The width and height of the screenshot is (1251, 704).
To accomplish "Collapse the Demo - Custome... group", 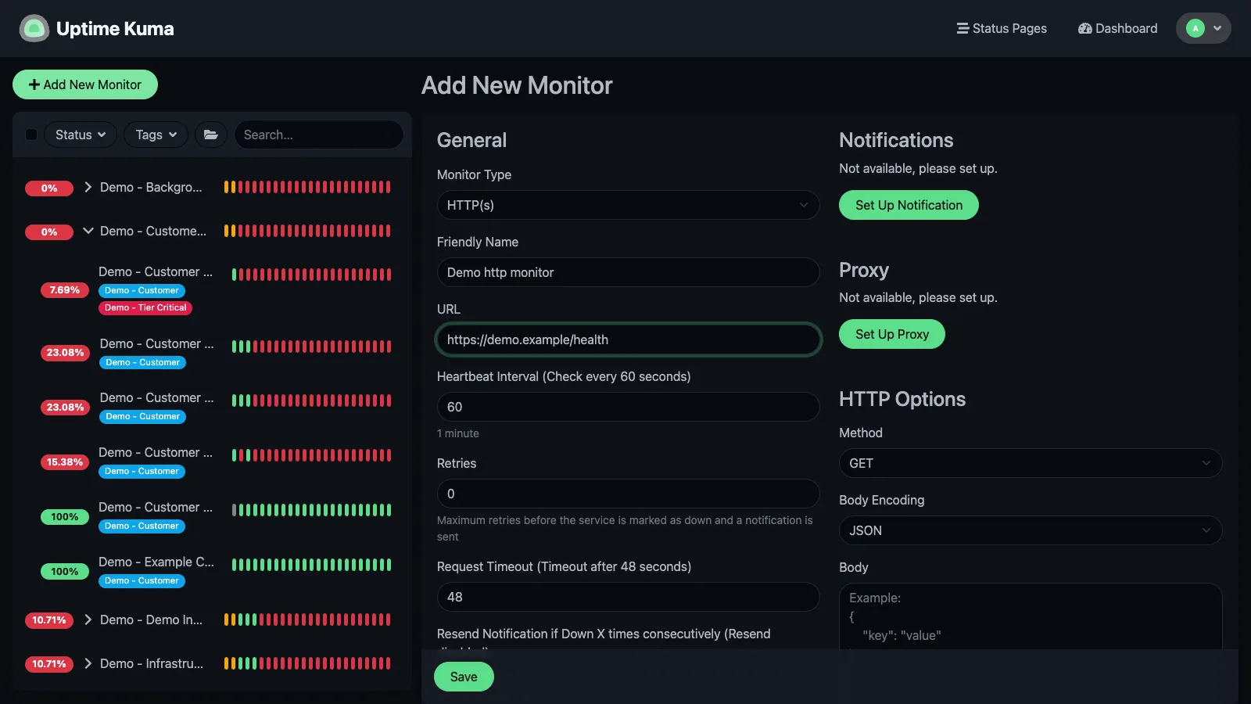I will pos(88,231).
